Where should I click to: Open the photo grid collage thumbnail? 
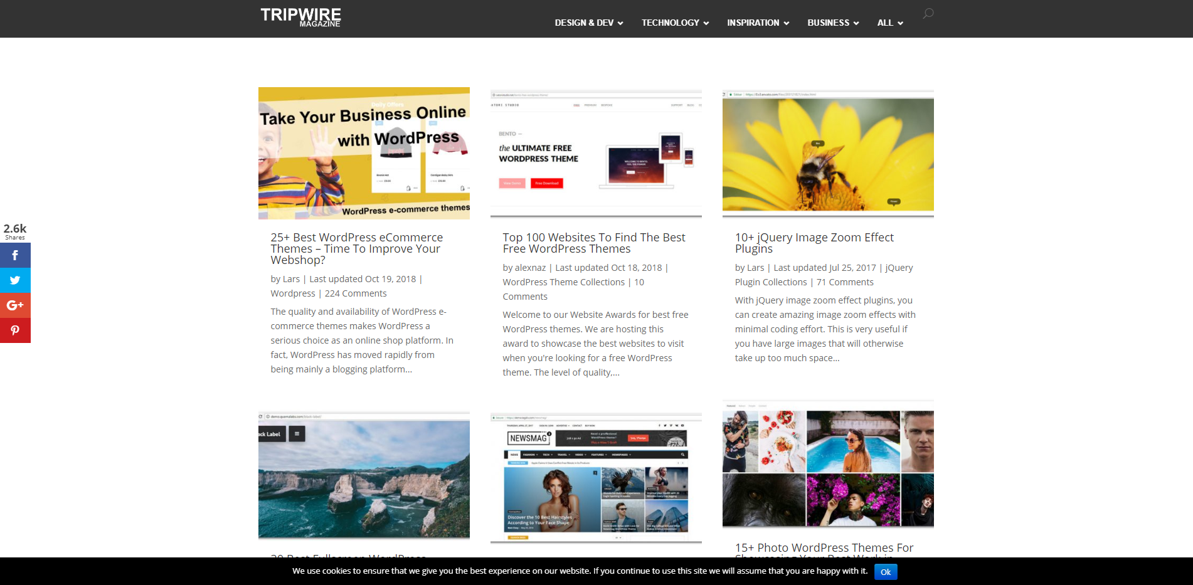pos(828,464)
